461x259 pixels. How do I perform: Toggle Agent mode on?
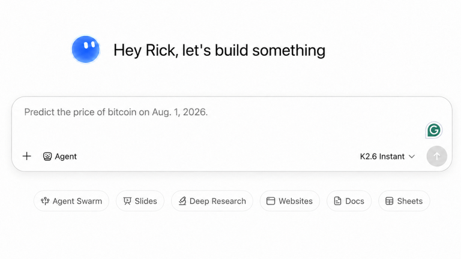(59, 156)
